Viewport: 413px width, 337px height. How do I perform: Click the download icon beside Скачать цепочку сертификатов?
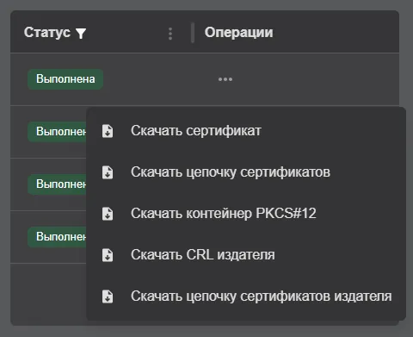(x=108, y=172)
